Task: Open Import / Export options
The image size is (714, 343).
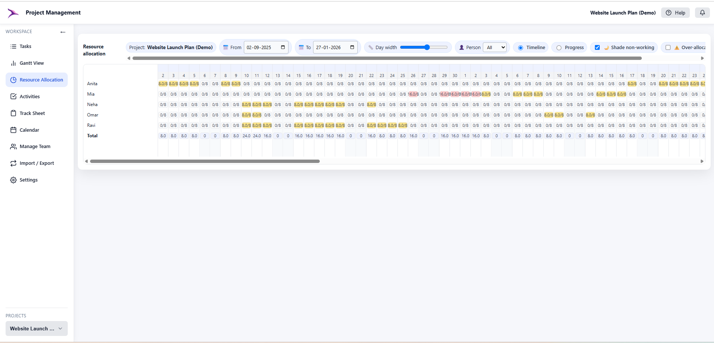Action: click(37, 163)
